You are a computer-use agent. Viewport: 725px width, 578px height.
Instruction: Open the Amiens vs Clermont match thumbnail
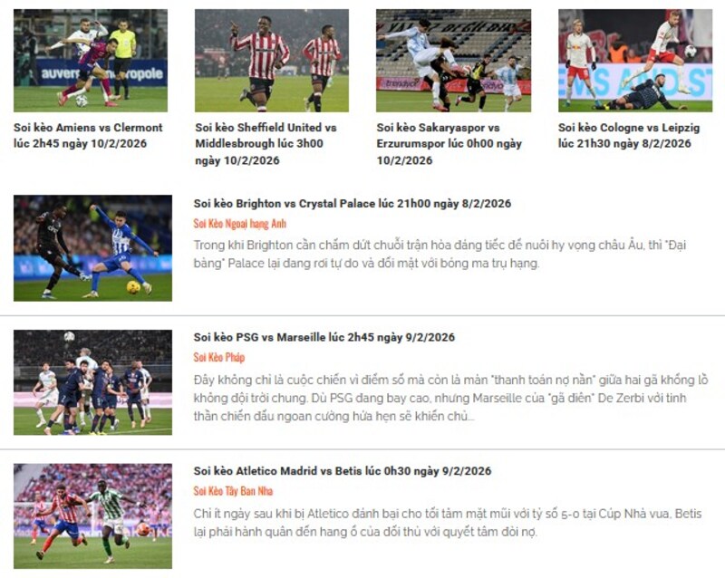click(91, 61)
